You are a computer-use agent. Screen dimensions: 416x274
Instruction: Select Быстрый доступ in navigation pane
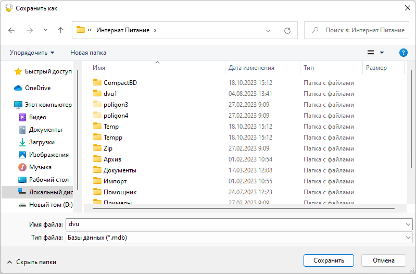tap(48, 71)
